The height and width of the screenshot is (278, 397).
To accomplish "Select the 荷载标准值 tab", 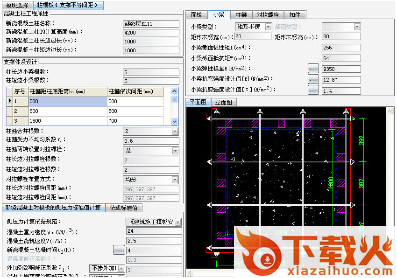I will pyautogui.click(x=124, y=208).
